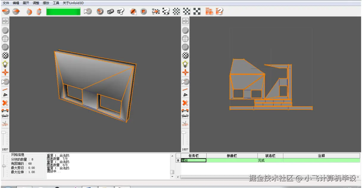The height and width of the screenshot is (188, 362).
Task: Click the task table horizontal scrollbar
Action: pyautogui.click(x=268, y=177)
